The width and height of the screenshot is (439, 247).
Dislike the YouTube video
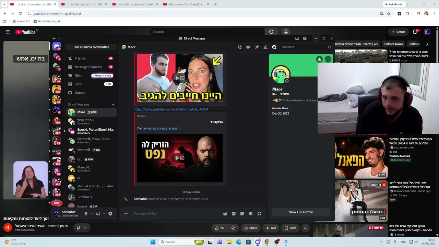[233, 228]
